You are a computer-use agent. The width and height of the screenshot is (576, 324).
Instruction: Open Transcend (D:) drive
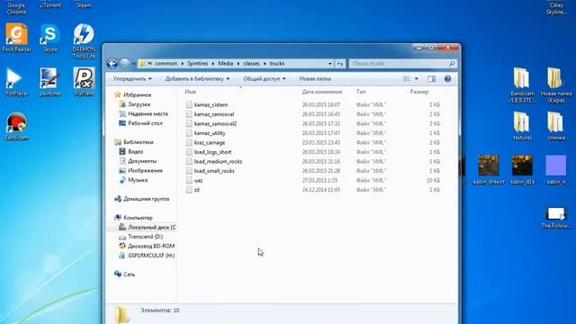[145, 237]
